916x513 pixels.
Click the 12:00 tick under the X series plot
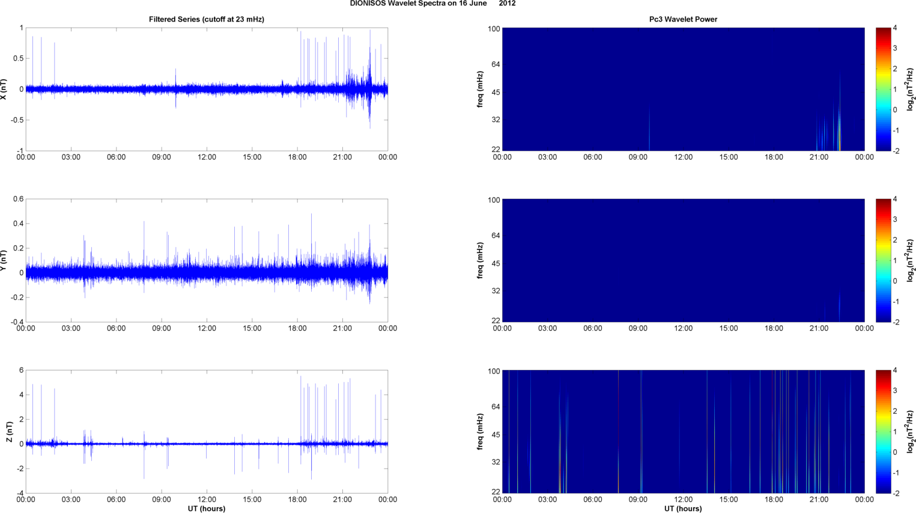pyautogui.click(x=207, y=157)
